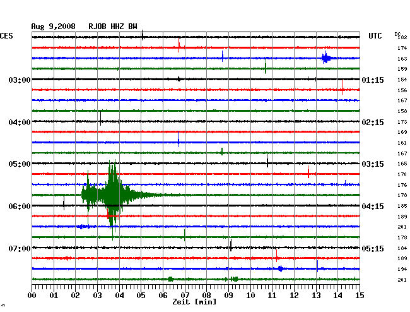Click the DC value "161"

[x=402, y=143]
